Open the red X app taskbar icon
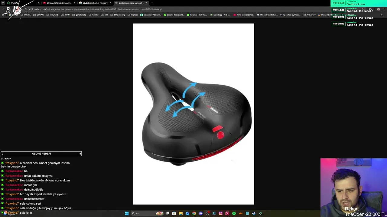Screen dimensions: 387x217 pos(227,213)
